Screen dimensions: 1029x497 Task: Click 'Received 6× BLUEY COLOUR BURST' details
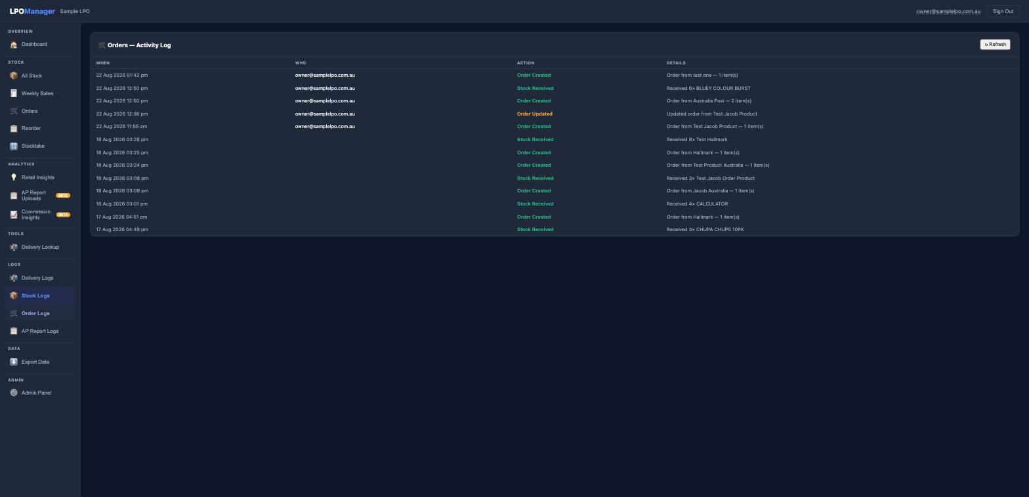click(x=709, y=88)
